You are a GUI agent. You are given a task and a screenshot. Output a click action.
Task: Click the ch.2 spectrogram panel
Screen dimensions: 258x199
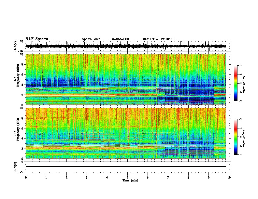click(x=126, y=133)
